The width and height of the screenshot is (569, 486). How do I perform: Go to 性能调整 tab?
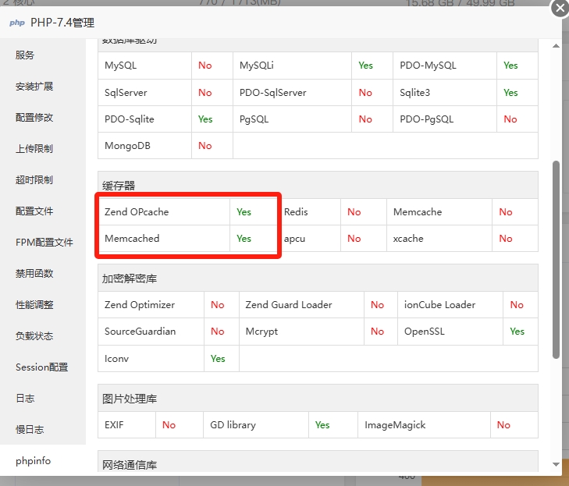click(34, 305)
